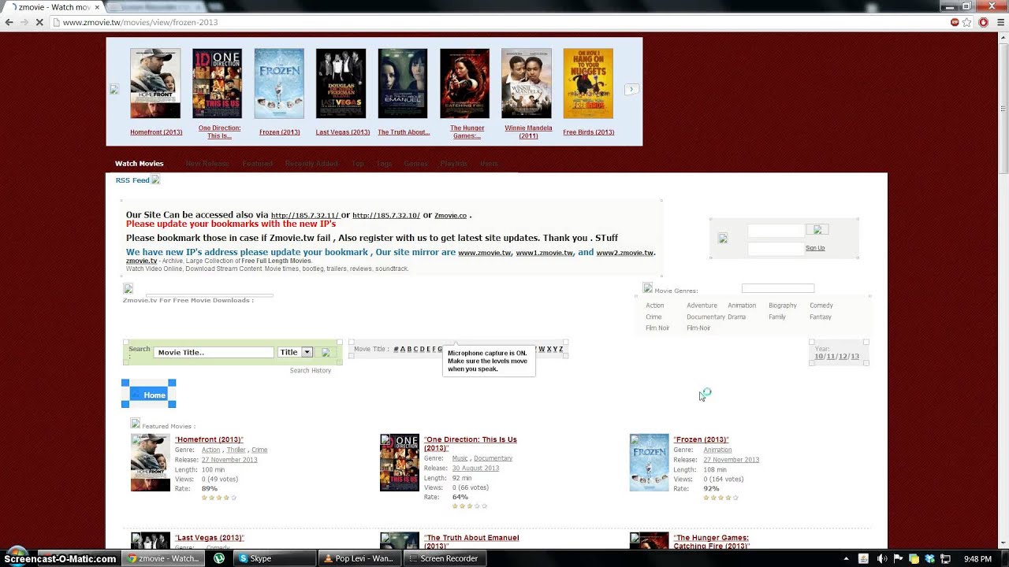Switch to Screen Recorder taskbar button

(x=445, y=558)
